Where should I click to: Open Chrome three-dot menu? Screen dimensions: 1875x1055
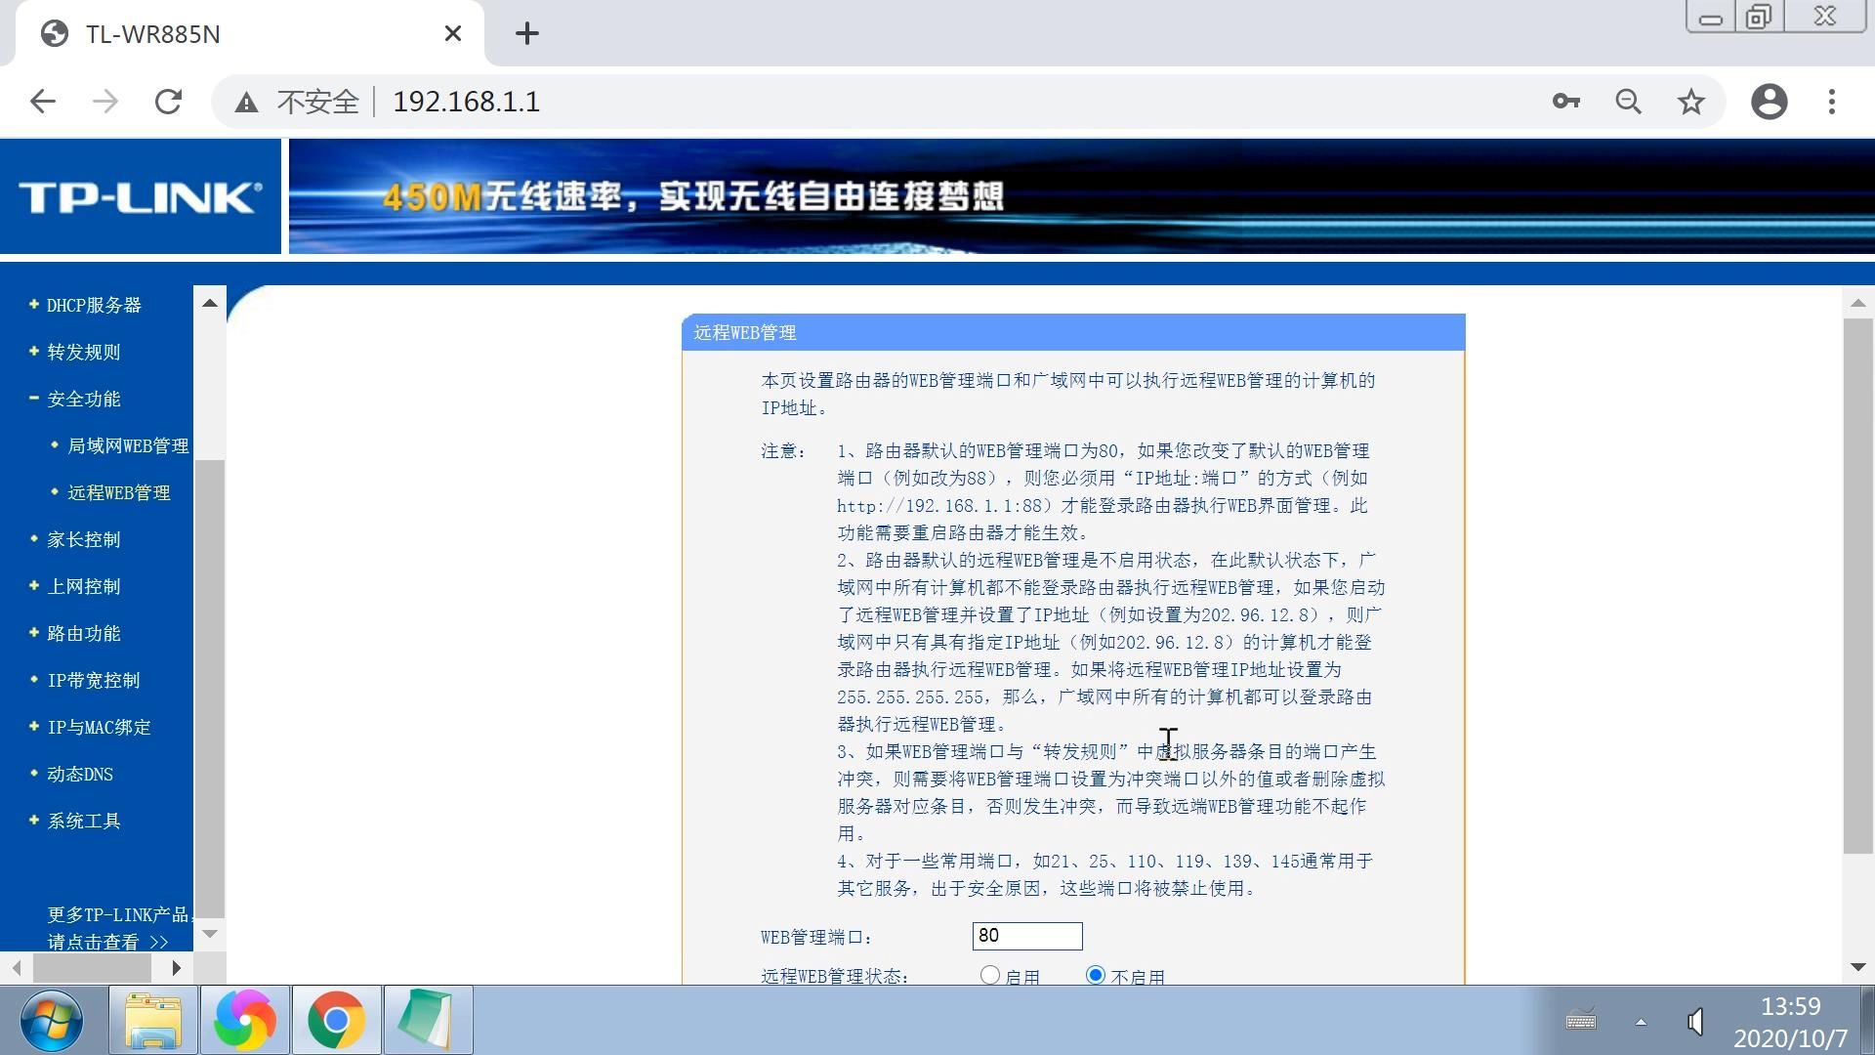(x=1831, y=102)
